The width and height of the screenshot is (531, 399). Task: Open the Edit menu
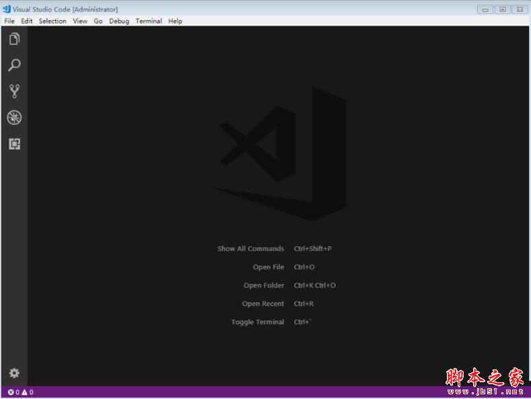[x=27, y=21]
